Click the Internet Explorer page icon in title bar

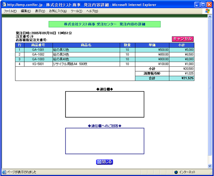(4, 4)
